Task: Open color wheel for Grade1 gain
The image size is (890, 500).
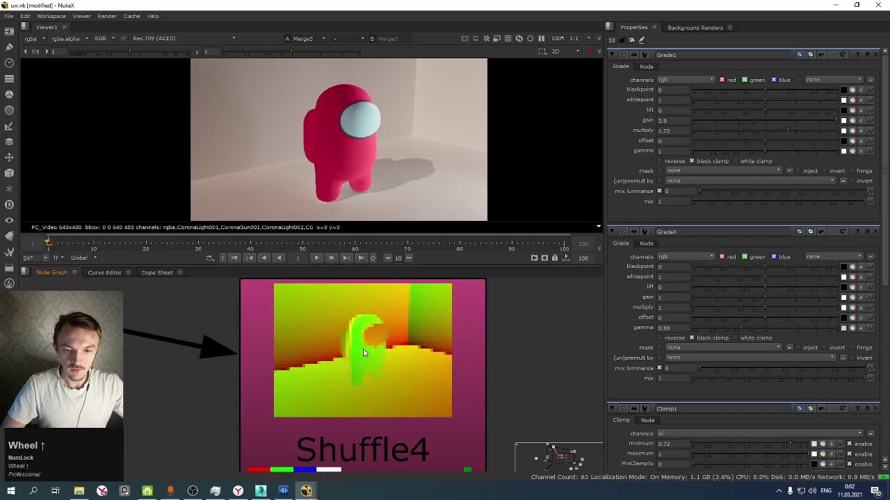Action: [852, 120]
